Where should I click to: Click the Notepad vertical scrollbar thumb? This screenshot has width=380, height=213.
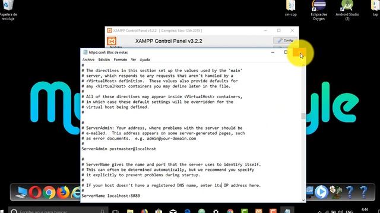click(303, 116)
